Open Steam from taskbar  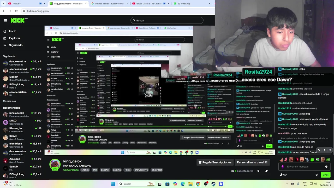[213, 184]
